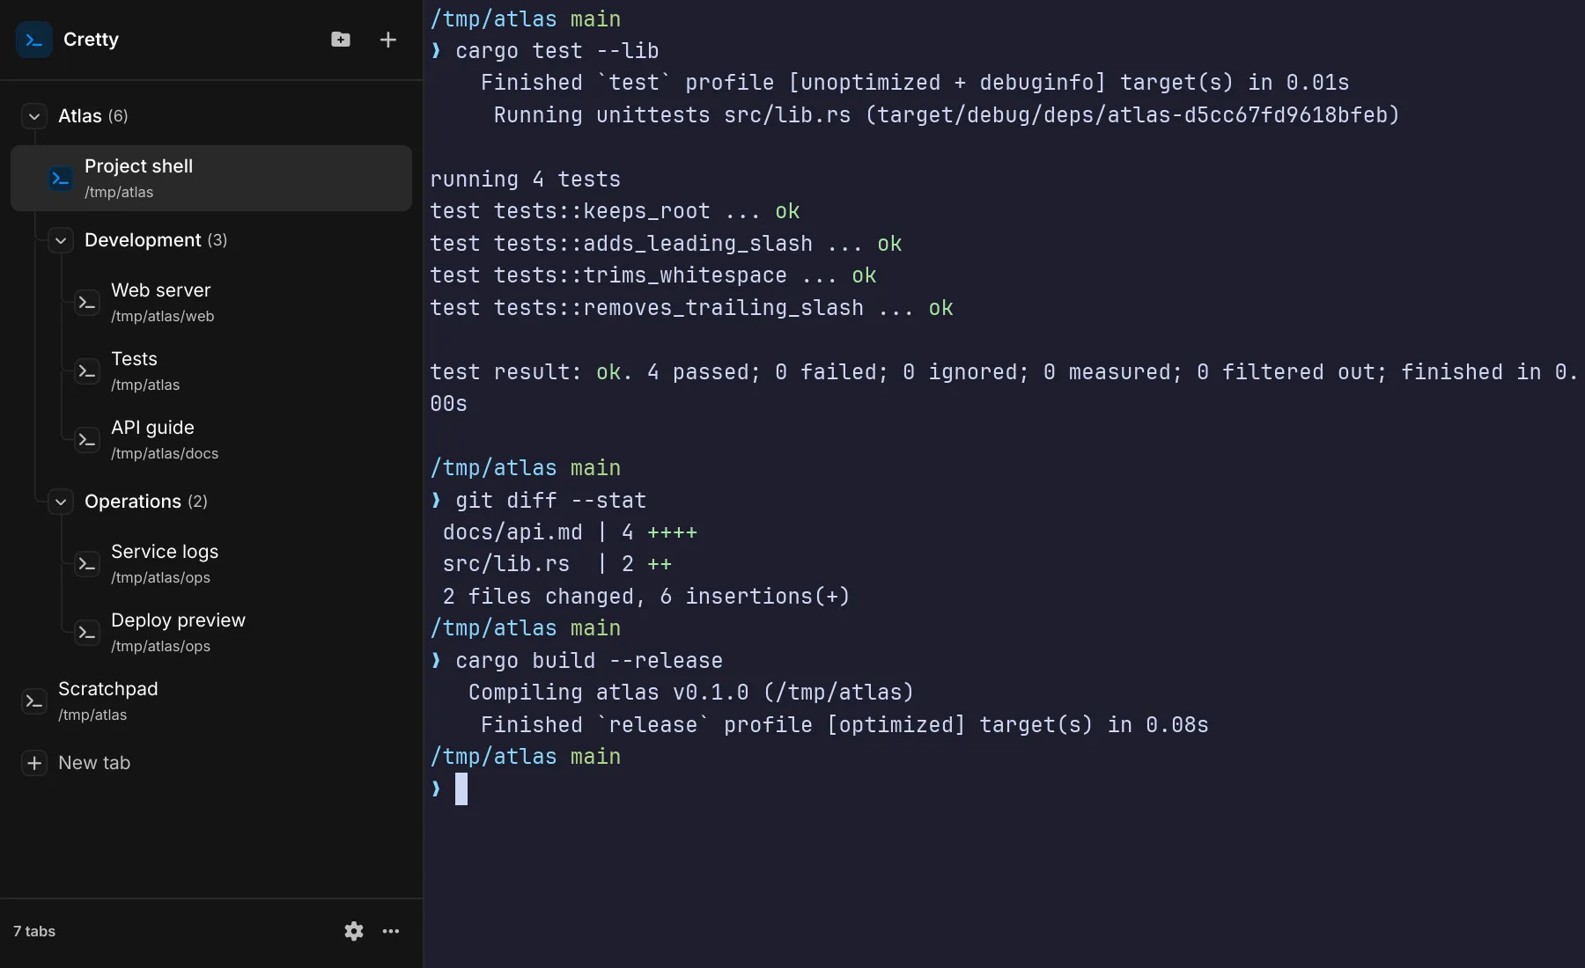The height and width of the screenshot is (968, 1585).
Task: Collapse the Development group
Action: pyautogui.click(x=61, y=240)
